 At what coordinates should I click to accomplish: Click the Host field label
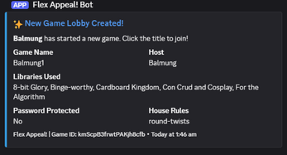[156, 52]
